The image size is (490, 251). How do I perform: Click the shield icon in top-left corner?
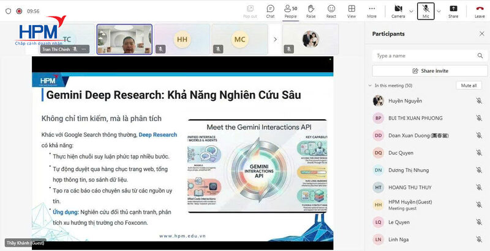coord(9,10)
